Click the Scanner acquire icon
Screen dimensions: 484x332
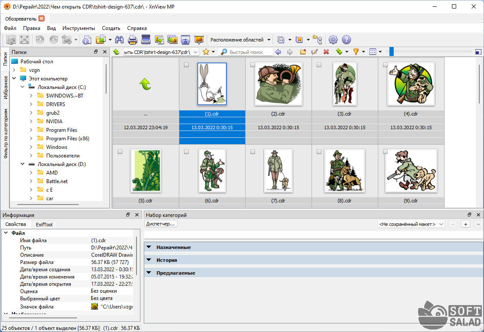(145, 39)
